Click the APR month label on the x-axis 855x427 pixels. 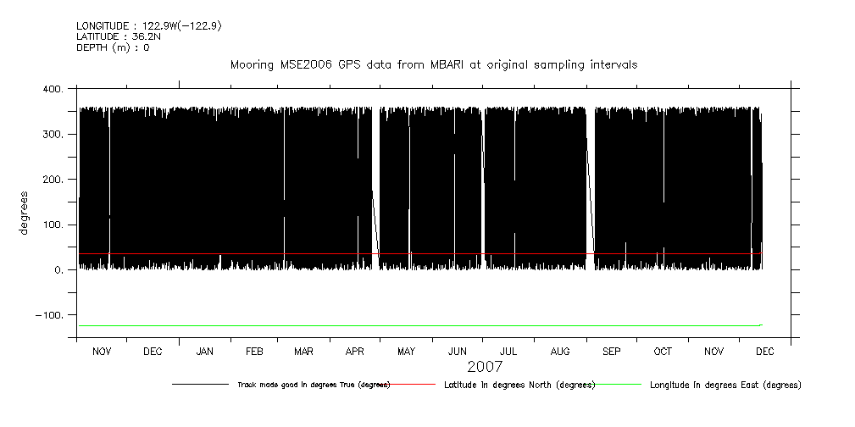click(x=355, y=351)
